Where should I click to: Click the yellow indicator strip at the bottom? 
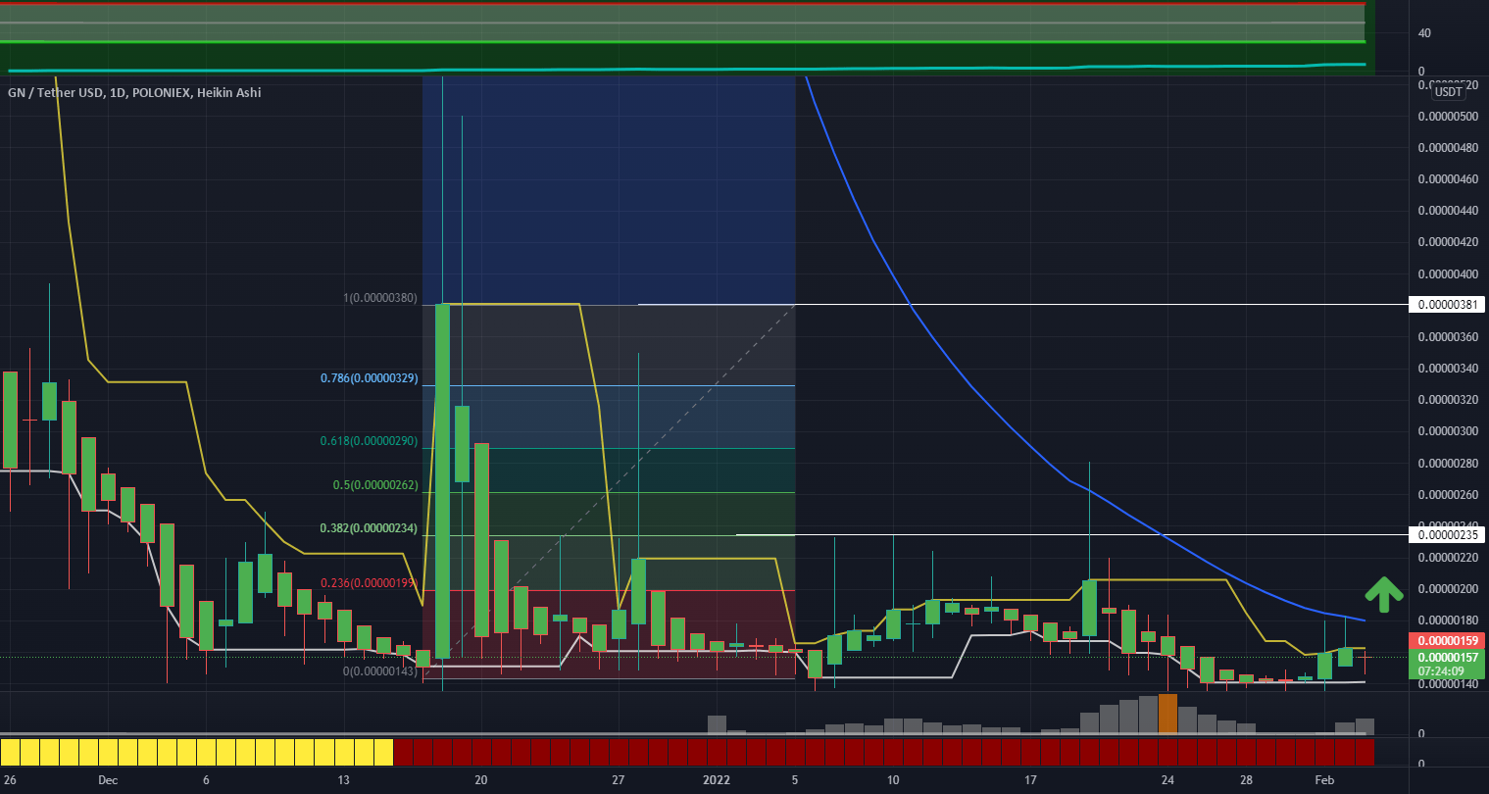(x=197, y=753)
